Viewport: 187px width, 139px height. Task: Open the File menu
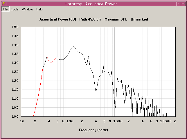click(x=5, y=9)
